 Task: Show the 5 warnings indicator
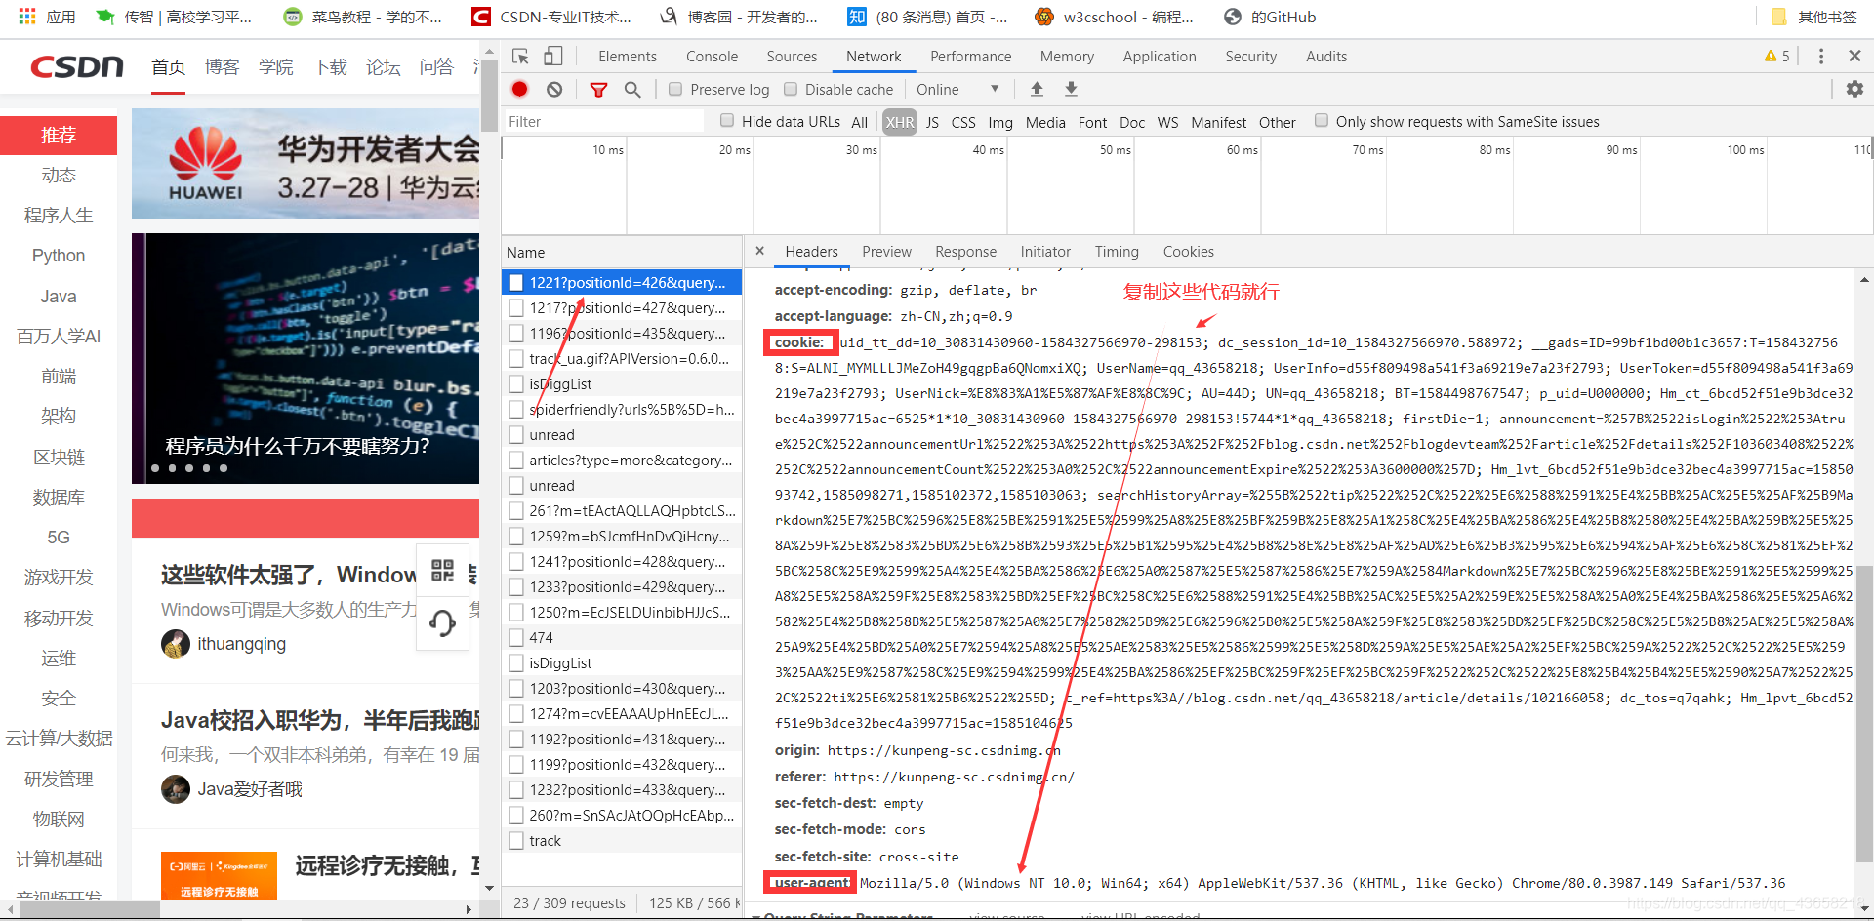click(1776, 57)
